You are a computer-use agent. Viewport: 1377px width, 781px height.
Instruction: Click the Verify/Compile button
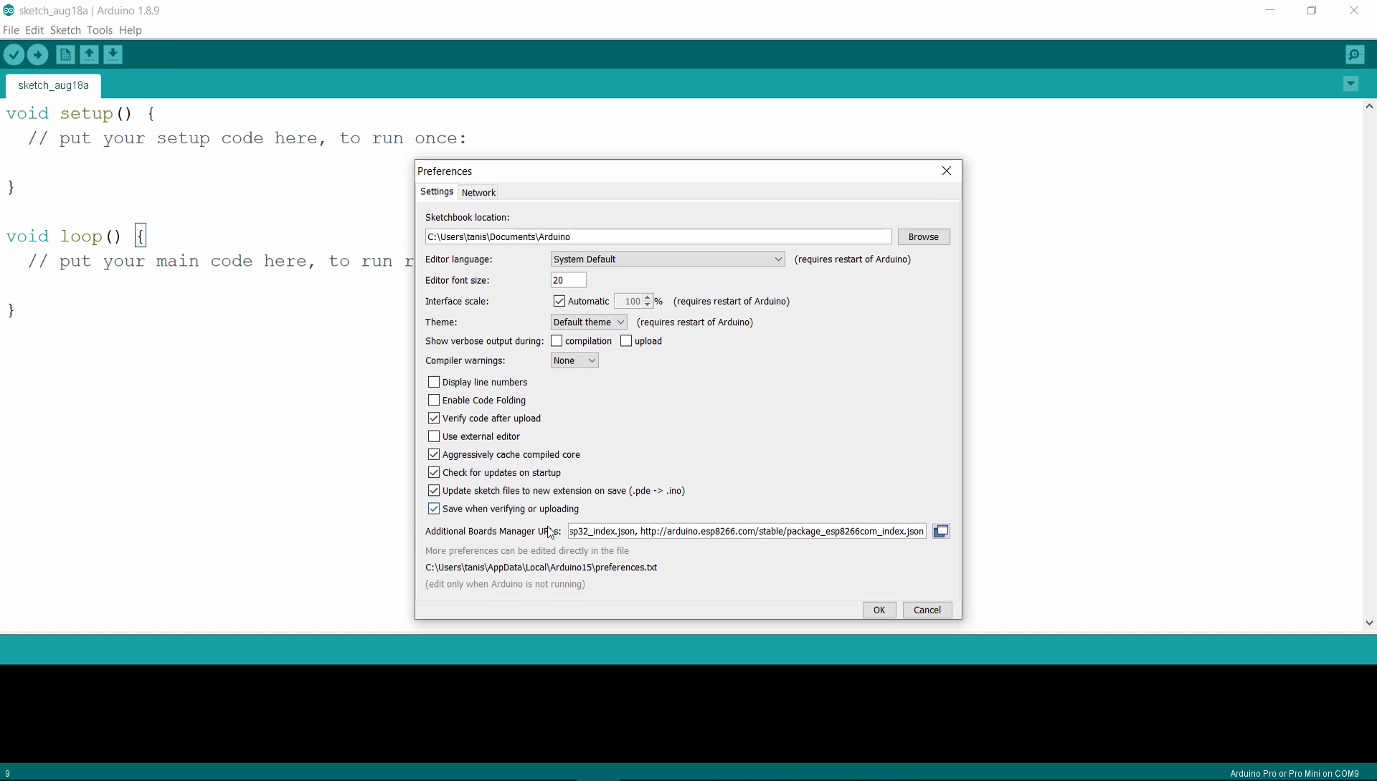point(14,54)
